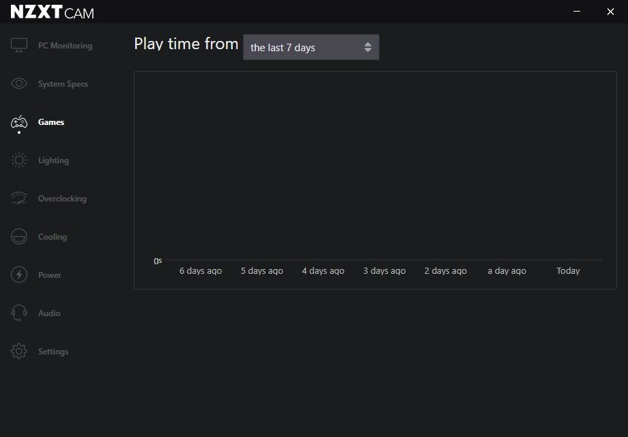The height and width of the screenshot is (437, 628).
Task: Close the NZXT CAM window
Action: (610, 12)
